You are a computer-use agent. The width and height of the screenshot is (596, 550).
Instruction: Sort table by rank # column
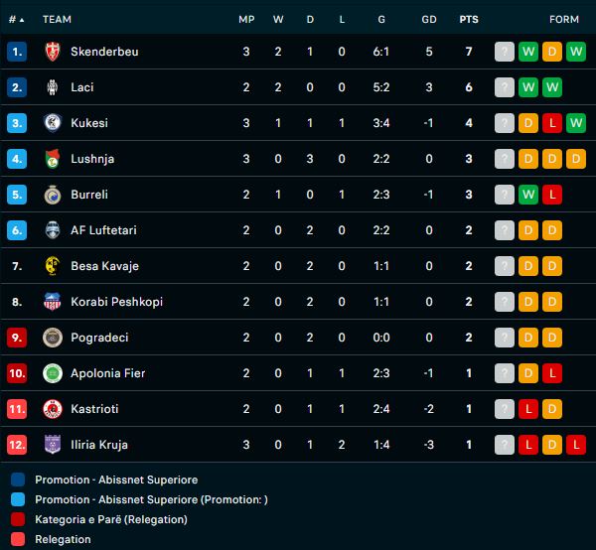tap(16, 20)
